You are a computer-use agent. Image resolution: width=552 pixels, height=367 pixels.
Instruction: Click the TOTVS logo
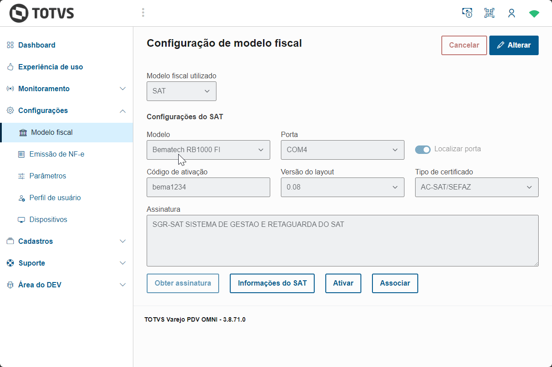[42, 13]
